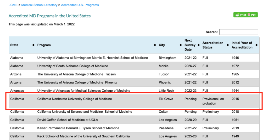Screen dimensions: 268x140
Task: Click the Pasadena city cell
Action: [x=166, y=128]
